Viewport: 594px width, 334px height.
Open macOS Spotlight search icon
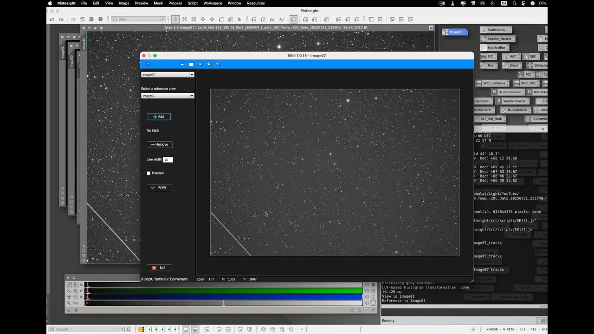[x=514, y=3]
